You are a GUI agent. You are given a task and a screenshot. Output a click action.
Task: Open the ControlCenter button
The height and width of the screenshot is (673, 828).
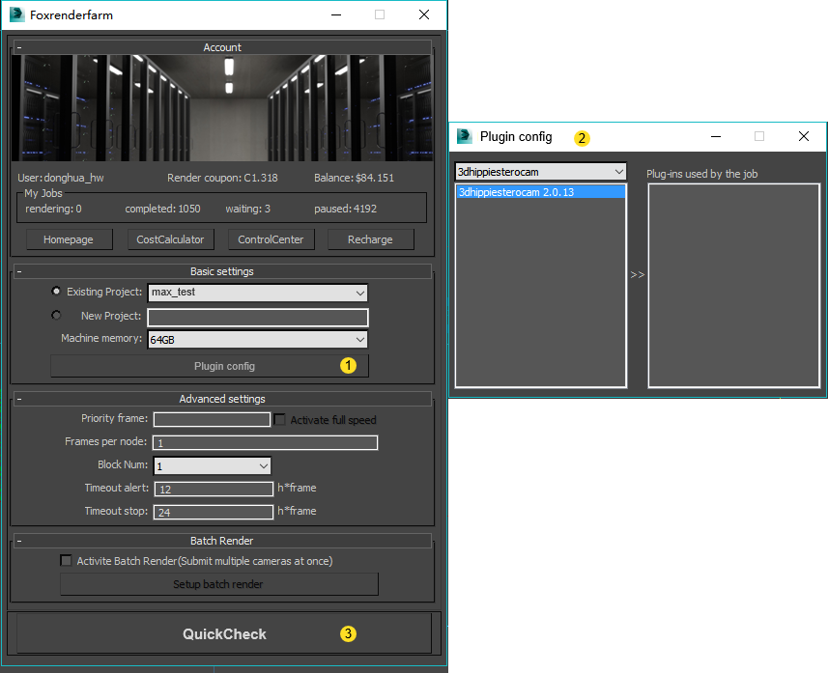point(271,239)
